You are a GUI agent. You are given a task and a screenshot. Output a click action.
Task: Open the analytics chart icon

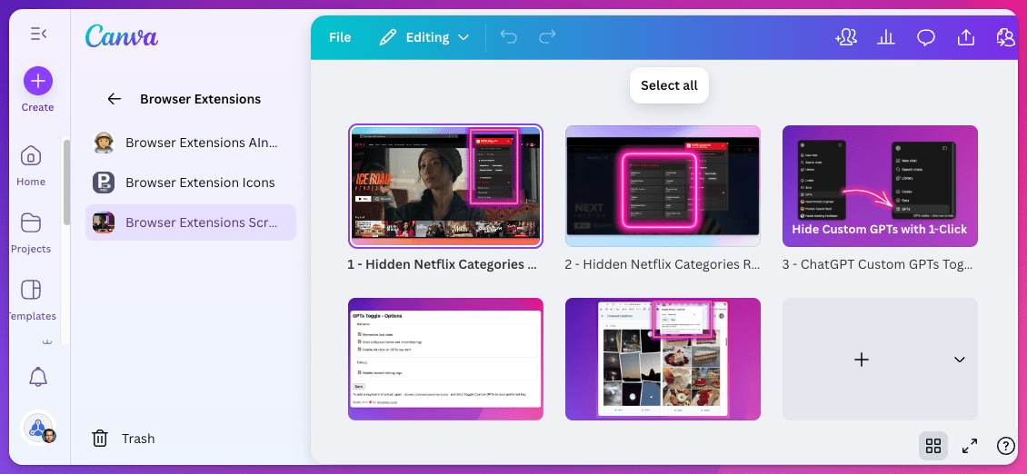[x=885, y=37]
